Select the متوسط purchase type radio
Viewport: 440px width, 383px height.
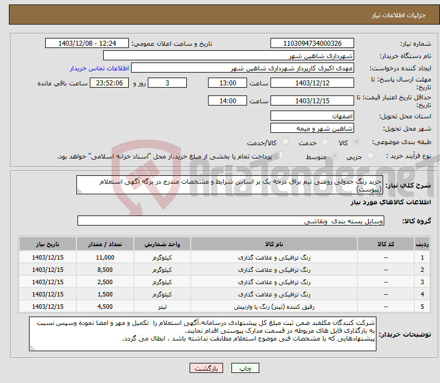[335, 155]
